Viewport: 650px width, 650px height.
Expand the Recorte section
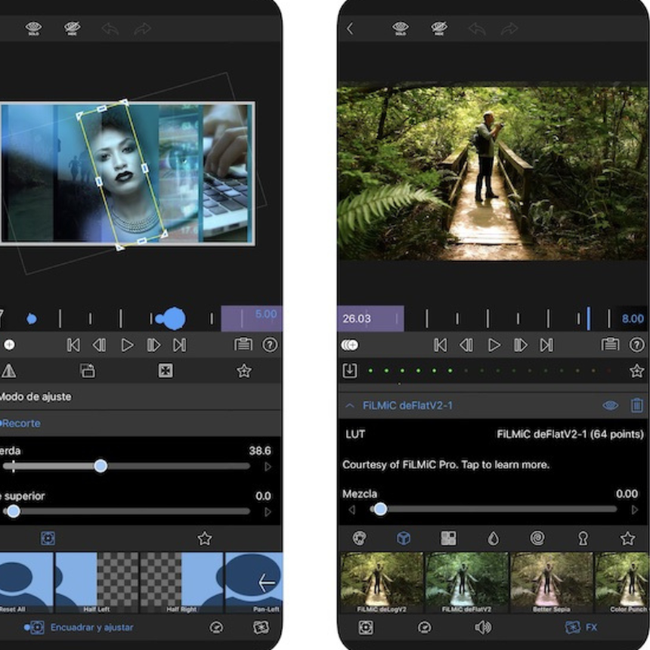pos(20,423)
